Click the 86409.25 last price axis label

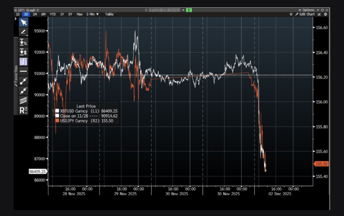pos(37,172)
